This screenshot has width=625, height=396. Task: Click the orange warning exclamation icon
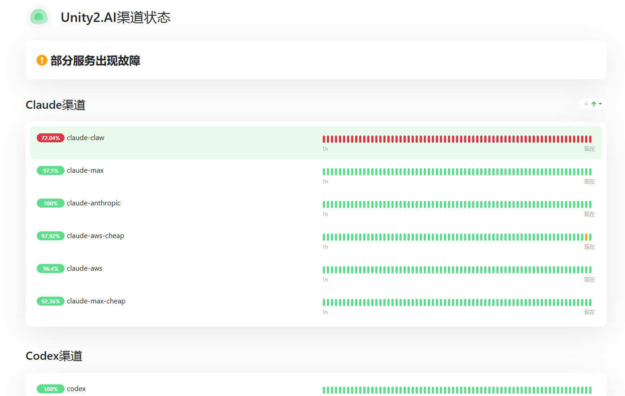point(42,60)
